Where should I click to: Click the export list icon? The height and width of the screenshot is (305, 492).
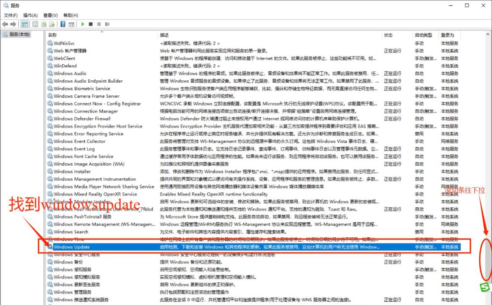52,24
